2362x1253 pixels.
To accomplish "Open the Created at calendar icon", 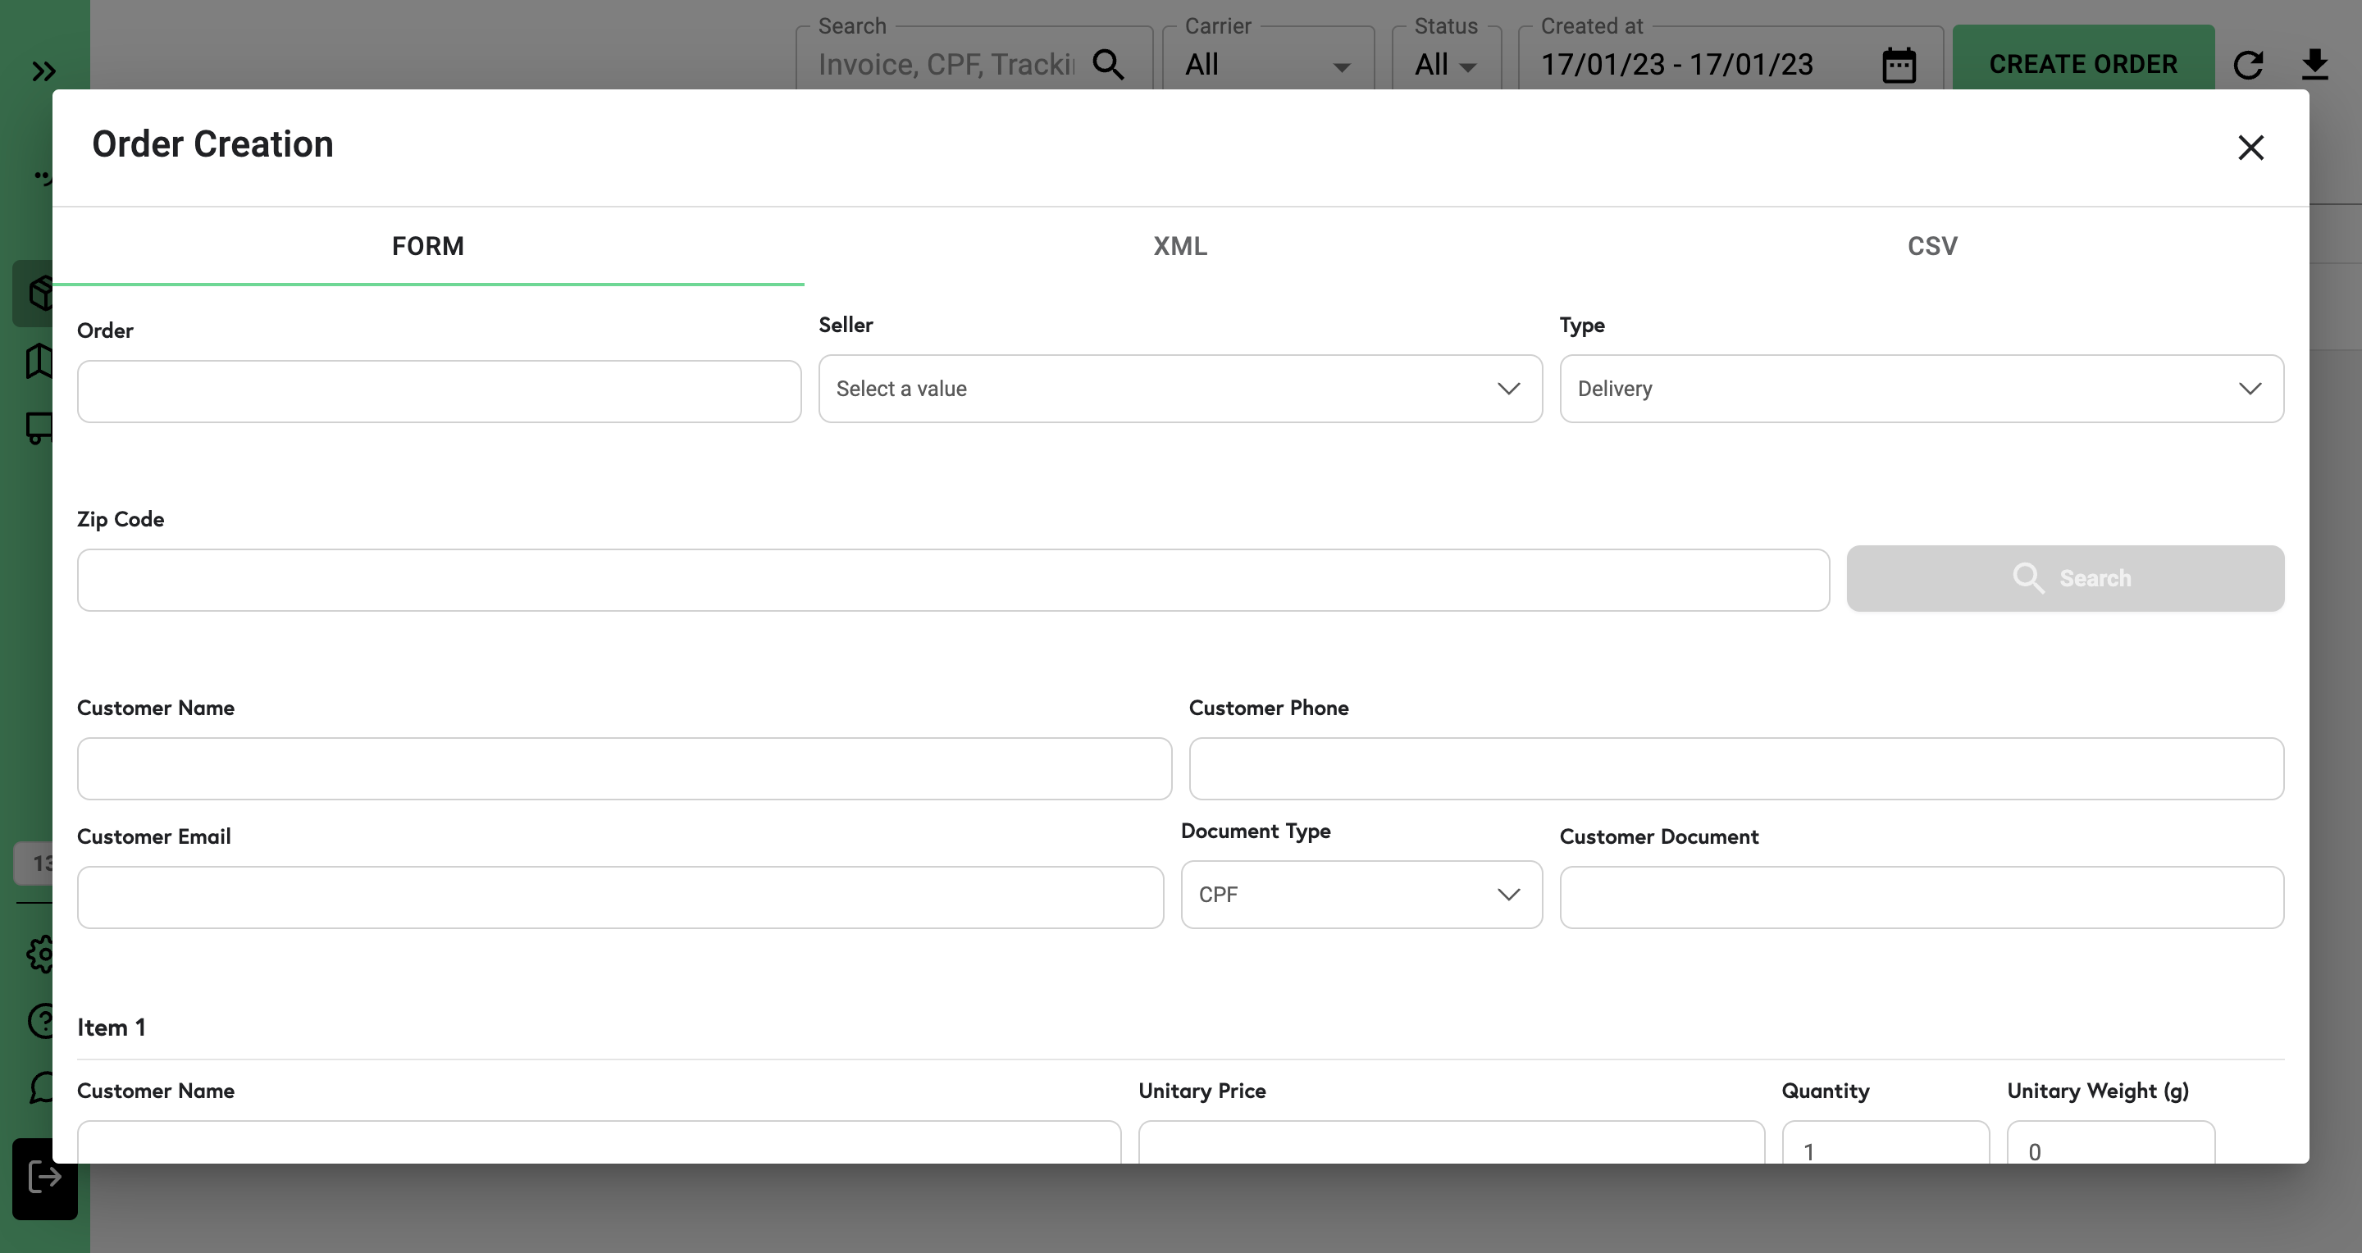I will pyautogui.click(x=1898, y=65).
